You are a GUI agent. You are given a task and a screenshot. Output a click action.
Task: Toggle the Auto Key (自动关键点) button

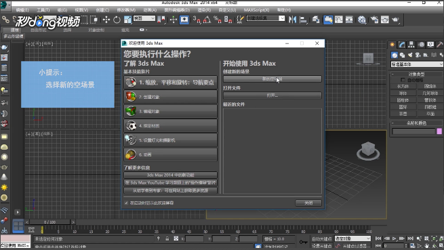tap(322, 239)
